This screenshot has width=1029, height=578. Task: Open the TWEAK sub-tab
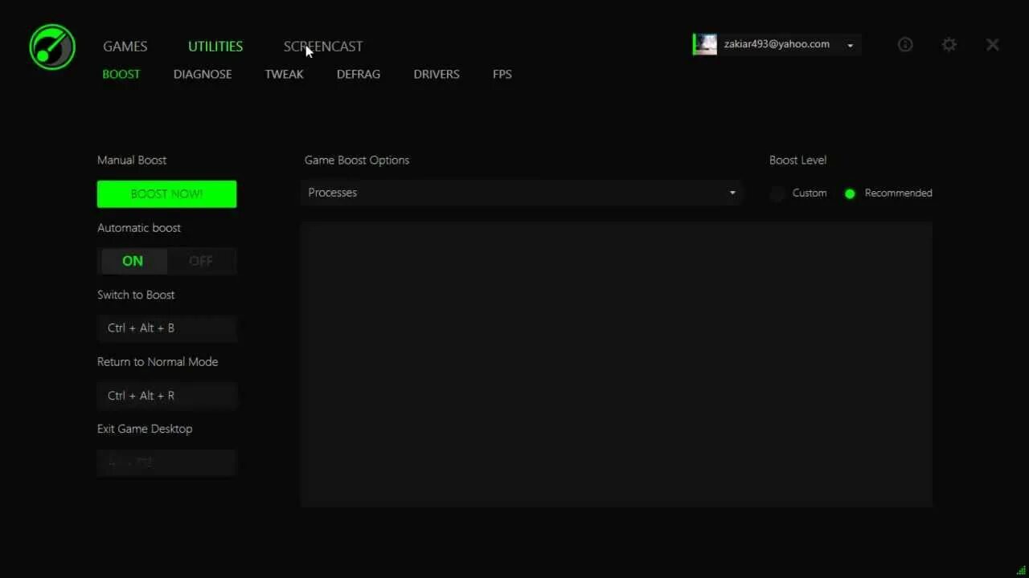pos(285,74)
